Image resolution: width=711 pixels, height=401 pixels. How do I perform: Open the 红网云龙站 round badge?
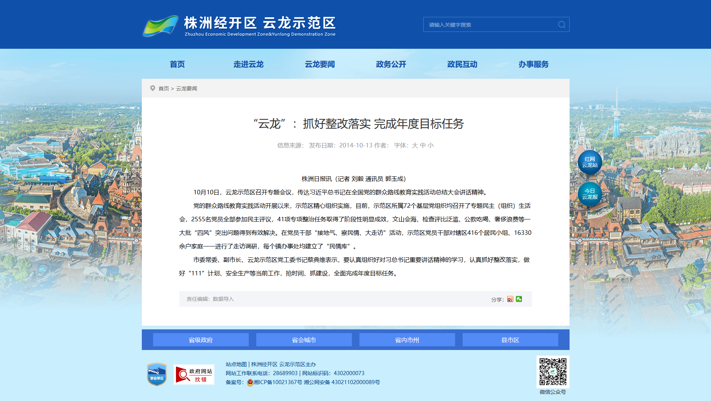coord(590,162)
